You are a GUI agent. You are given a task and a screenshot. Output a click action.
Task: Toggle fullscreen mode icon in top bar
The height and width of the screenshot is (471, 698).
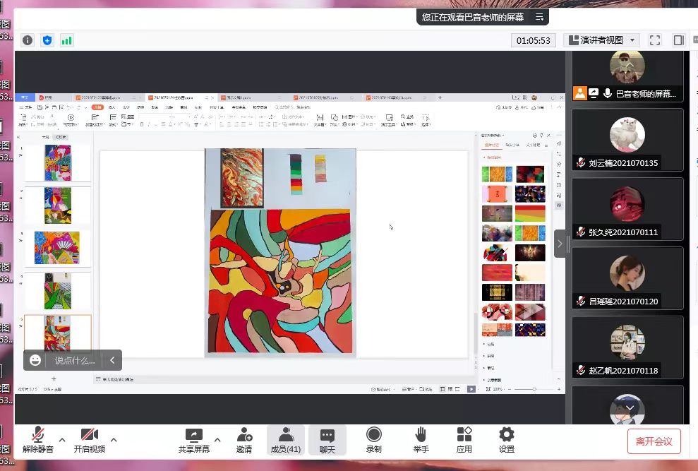pos(654,40)
